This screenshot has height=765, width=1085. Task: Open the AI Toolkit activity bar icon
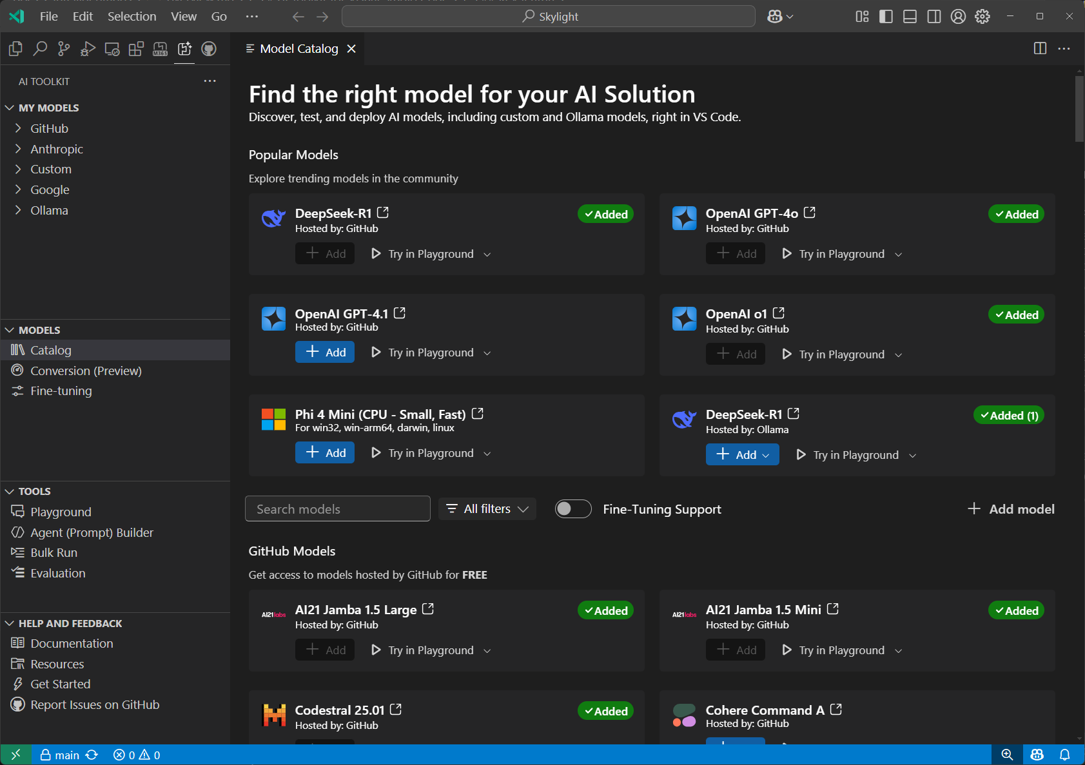(184, 48)
